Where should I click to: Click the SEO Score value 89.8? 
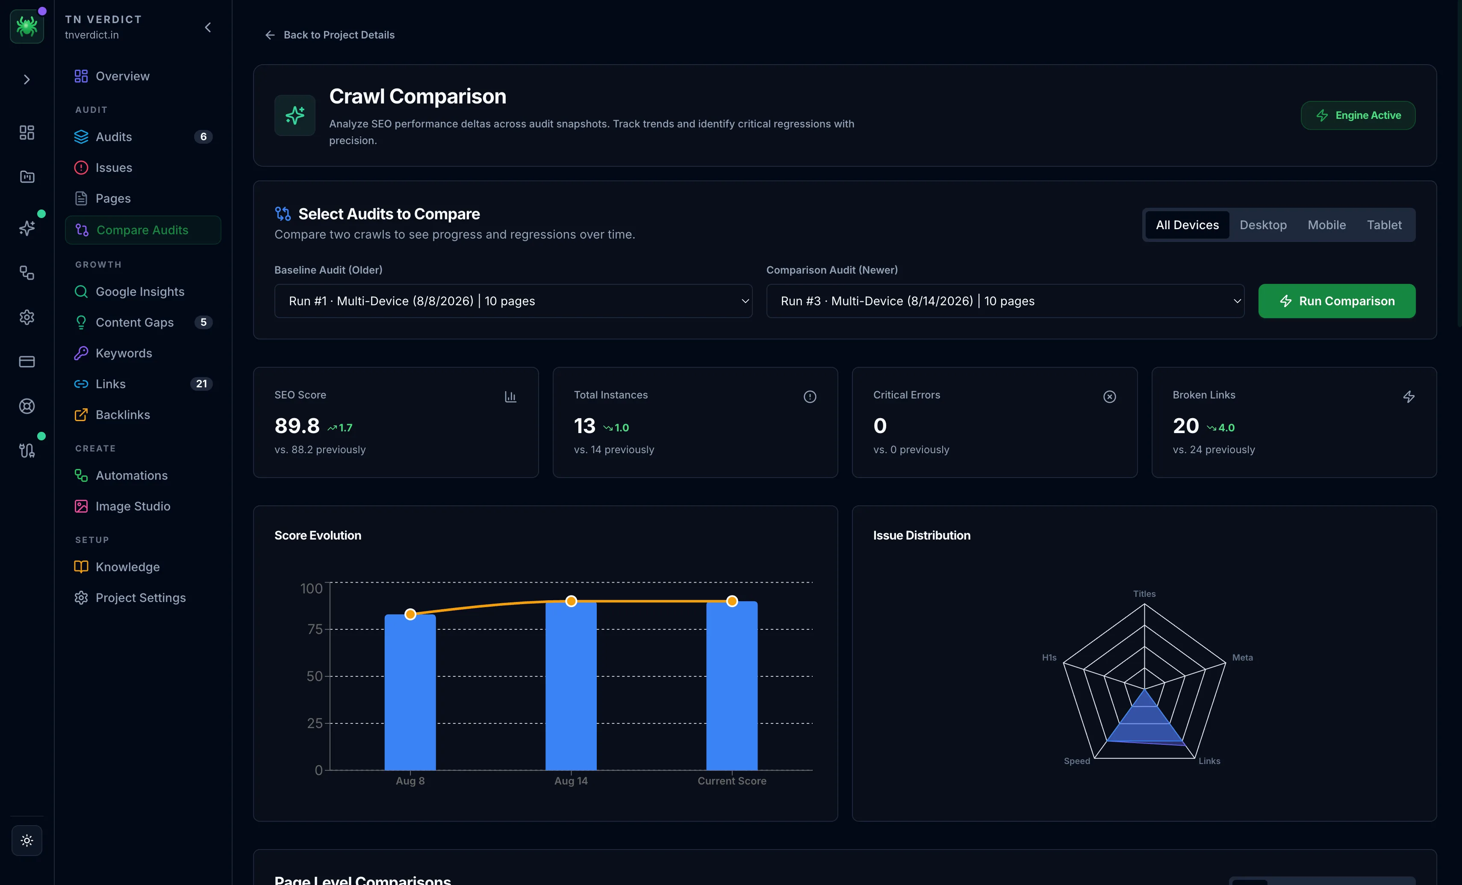point(297,425)
